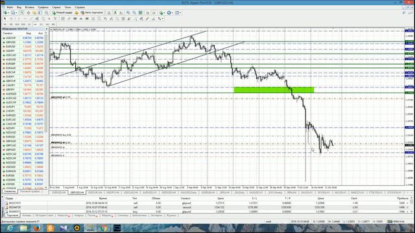Tile the chart windows
415x233 pixels.
(x=140, y=13)
